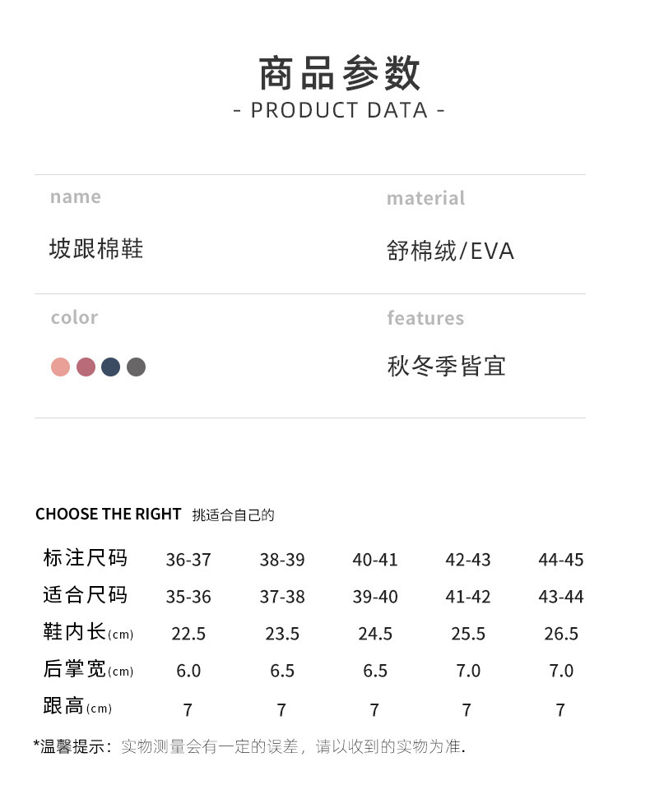Select labeled size 44-45
This screenshot has width=650, height=794.
[561, 560]
